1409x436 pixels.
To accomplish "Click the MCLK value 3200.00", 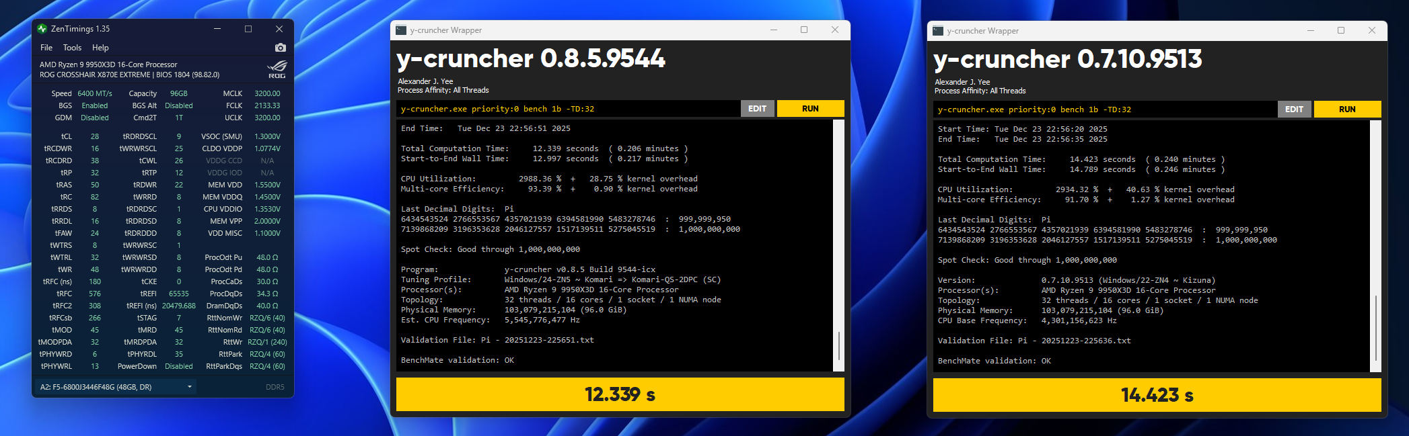I will coord(267,93).
